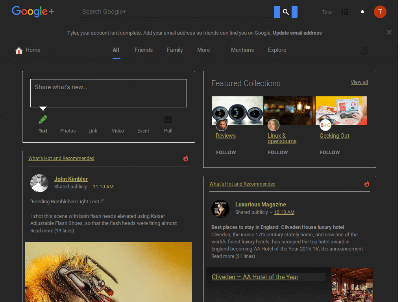Viewport: 403px width, 302px height.
Task: Open the Reviews collection link
Action: 226,136
